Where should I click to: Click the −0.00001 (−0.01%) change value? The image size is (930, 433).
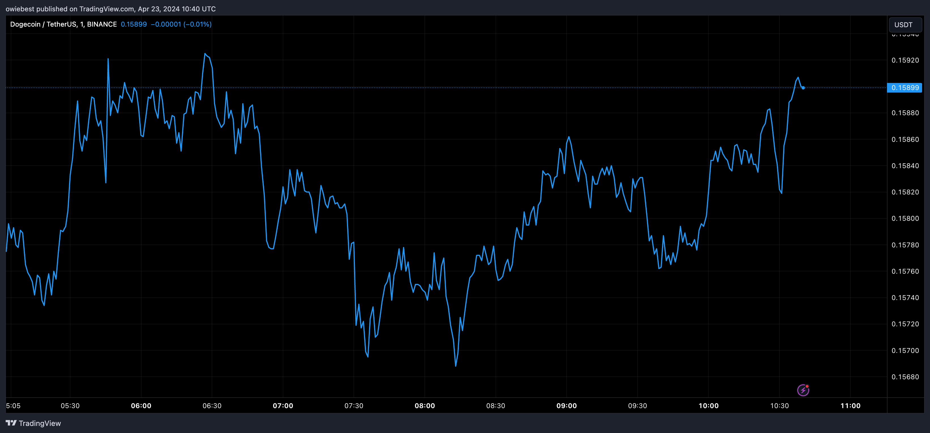[x=181, y=24]
